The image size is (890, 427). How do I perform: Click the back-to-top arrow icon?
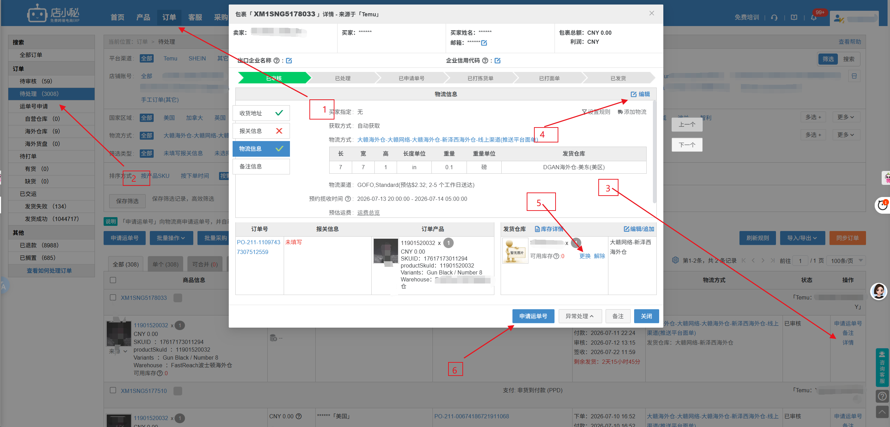click(882, 412)
